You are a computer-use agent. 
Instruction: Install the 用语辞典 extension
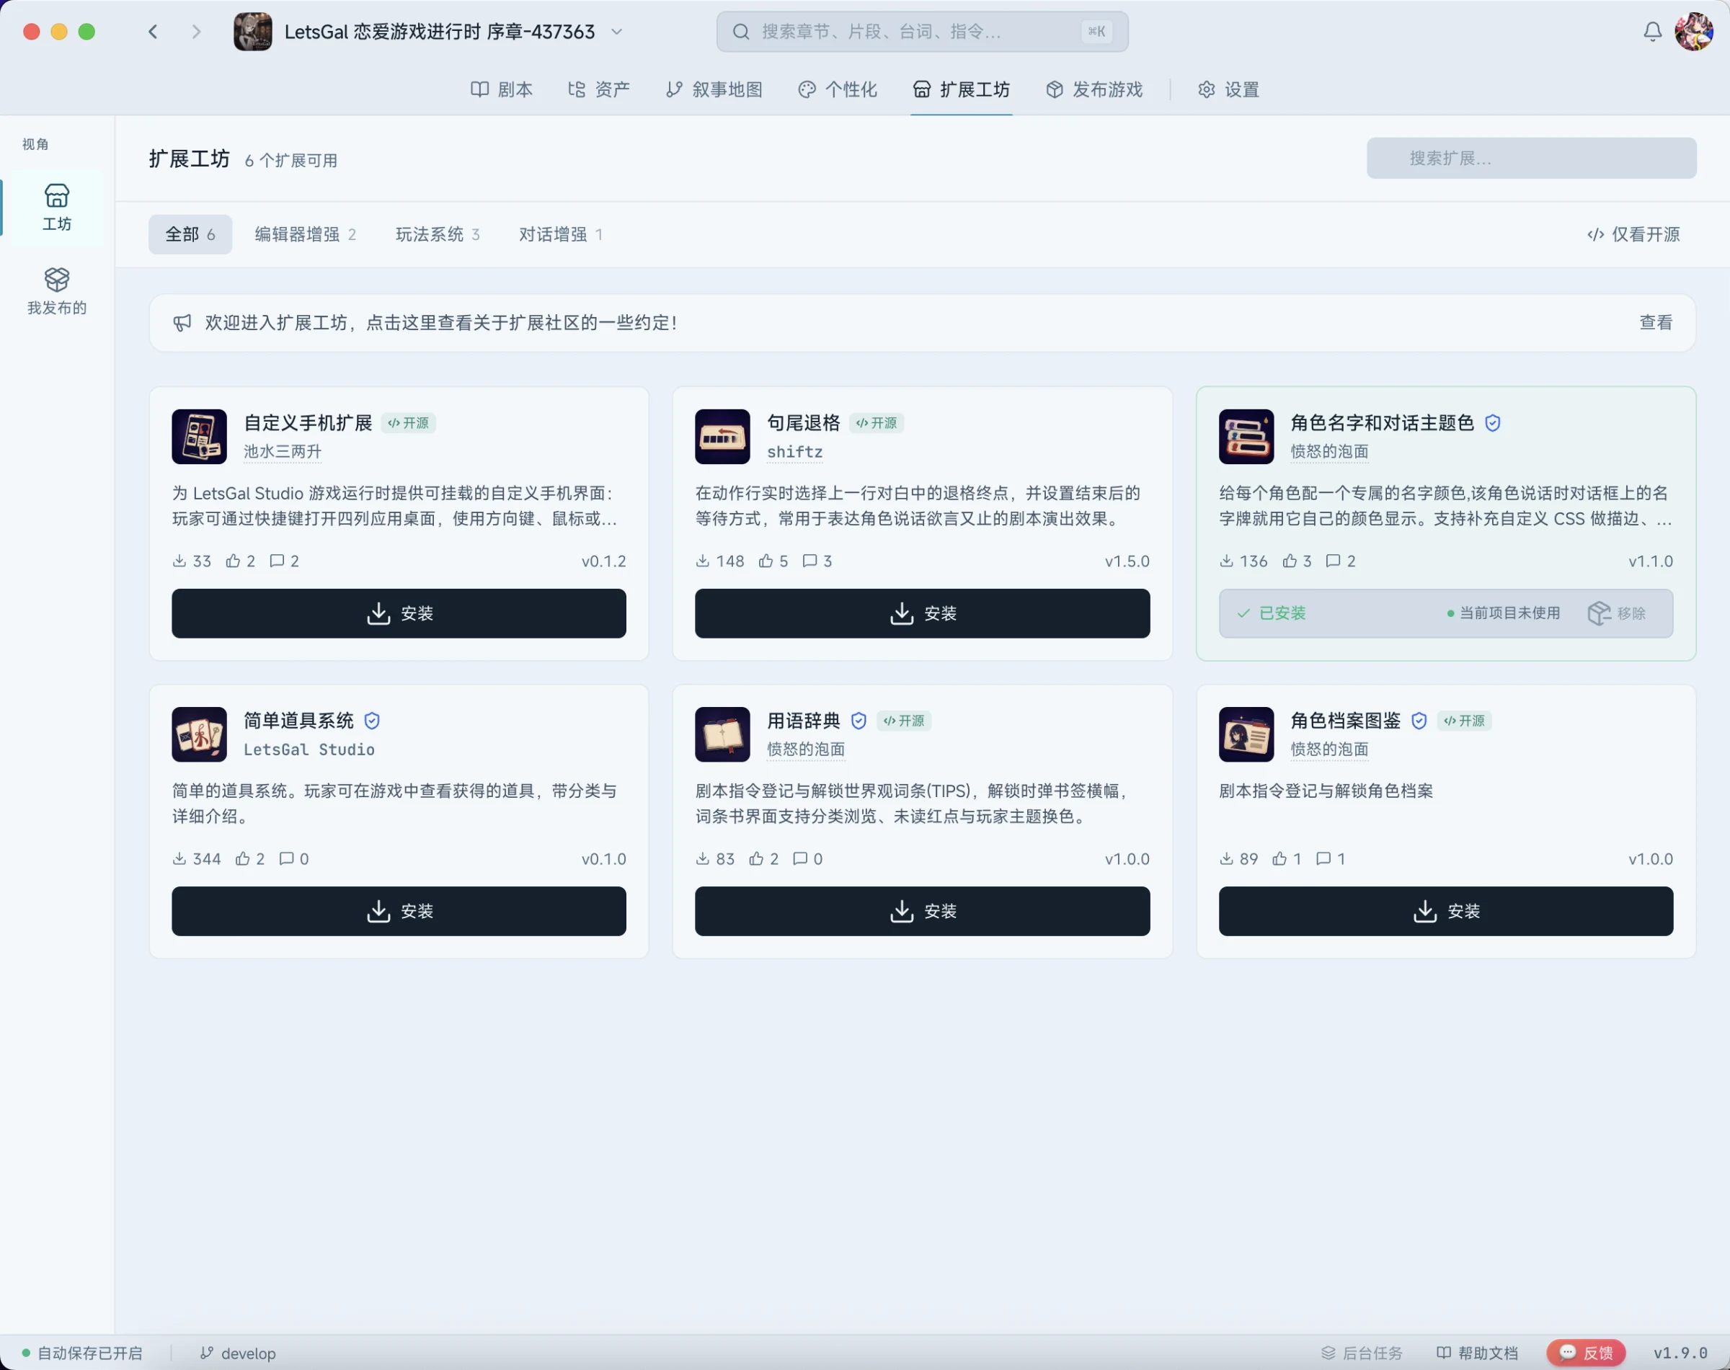pos(922,911)
